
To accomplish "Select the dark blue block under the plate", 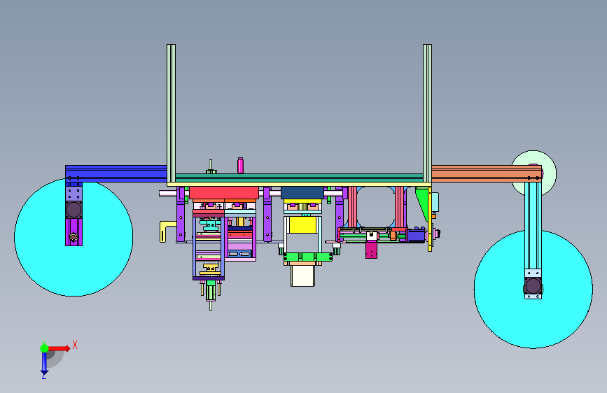I will 302,192.
